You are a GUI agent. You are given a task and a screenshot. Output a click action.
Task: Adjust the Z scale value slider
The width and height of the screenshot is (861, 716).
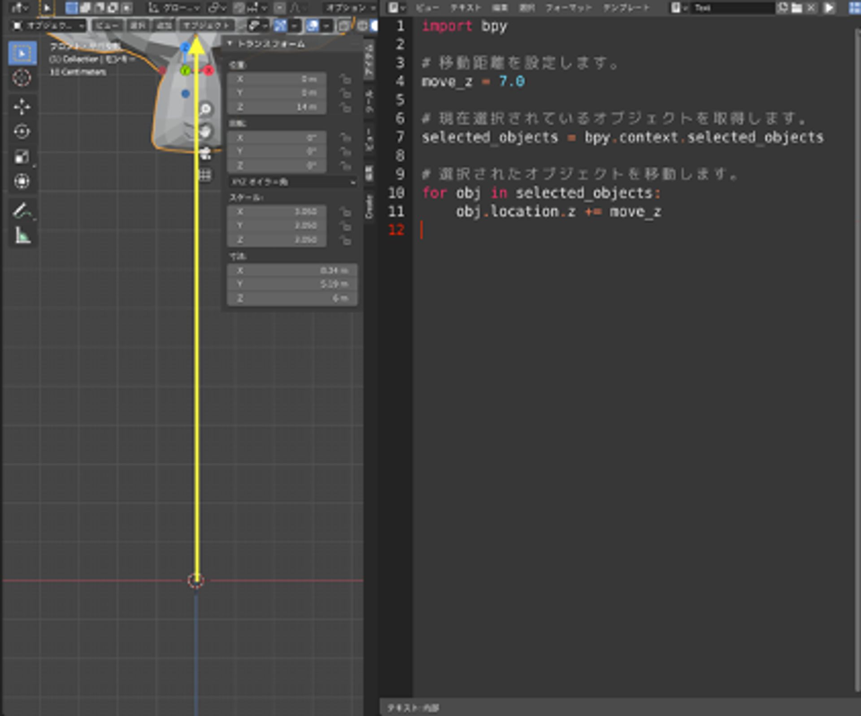coord(276,240)
